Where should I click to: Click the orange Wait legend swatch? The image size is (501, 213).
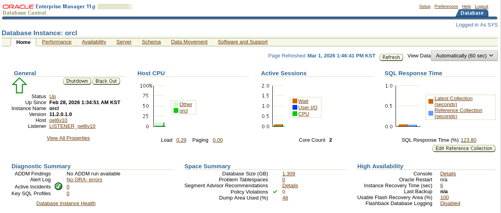294,101
